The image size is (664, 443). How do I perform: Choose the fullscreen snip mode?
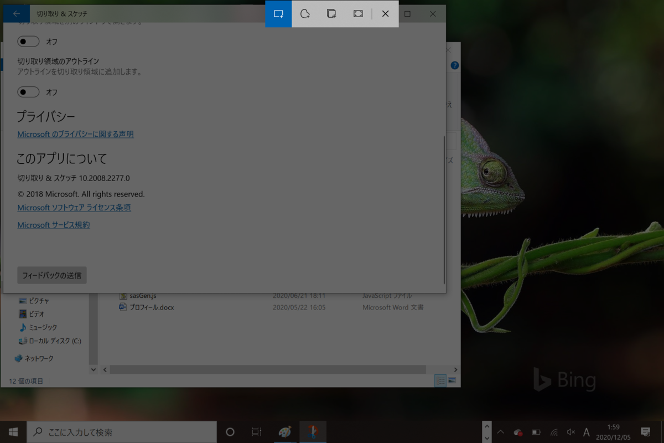[358, 14]
